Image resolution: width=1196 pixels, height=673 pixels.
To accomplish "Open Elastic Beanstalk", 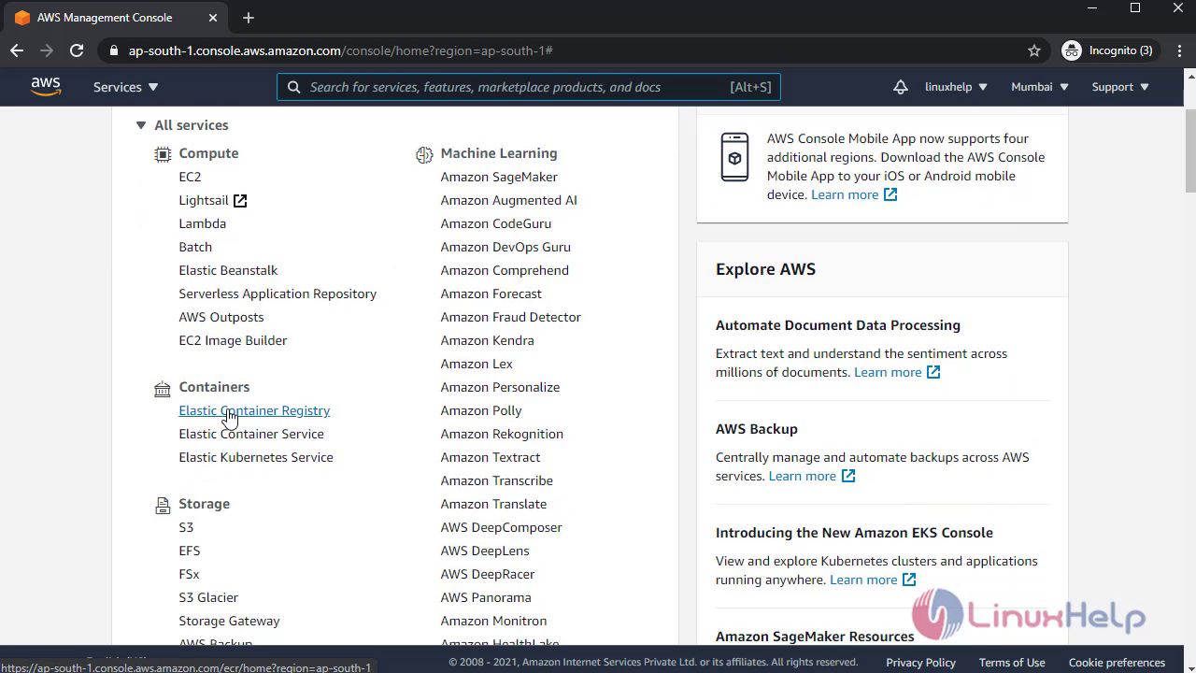I will click(228, 270).
